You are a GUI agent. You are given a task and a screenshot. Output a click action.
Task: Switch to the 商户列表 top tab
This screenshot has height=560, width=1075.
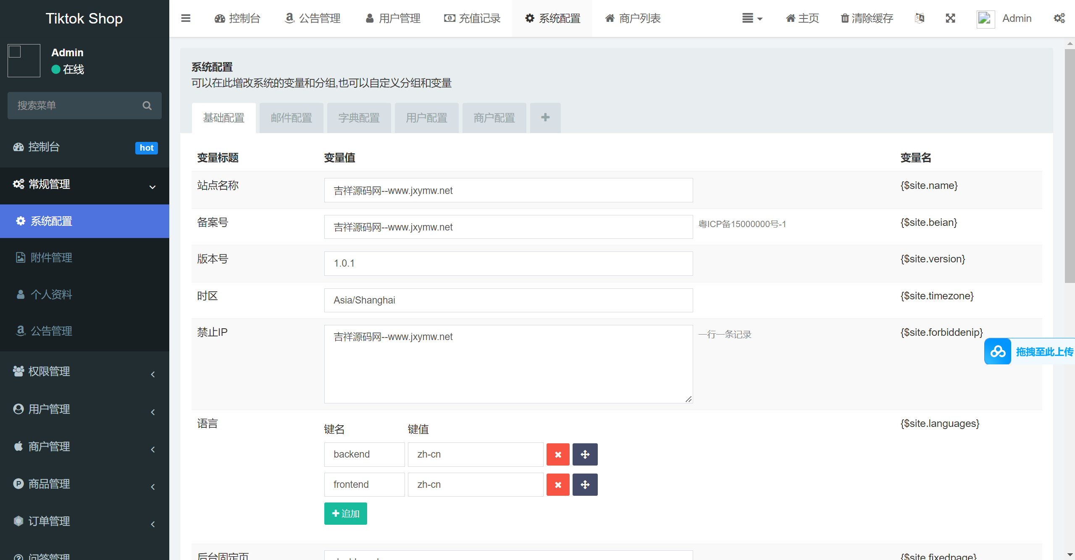pos(633,18)
